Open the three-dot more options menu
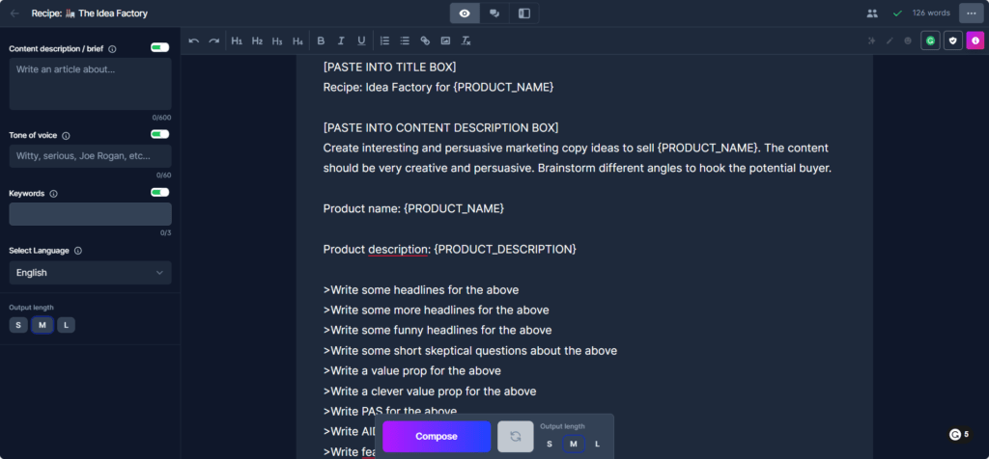This screenshot has height=459, width=989. (x=971, y=13)
